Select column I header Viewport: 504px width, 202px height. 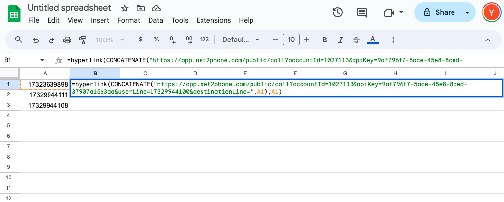445,73
